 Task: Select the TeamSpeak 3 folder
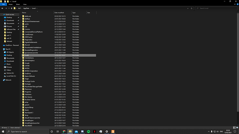pyautogui.click(x=29, y=113)
